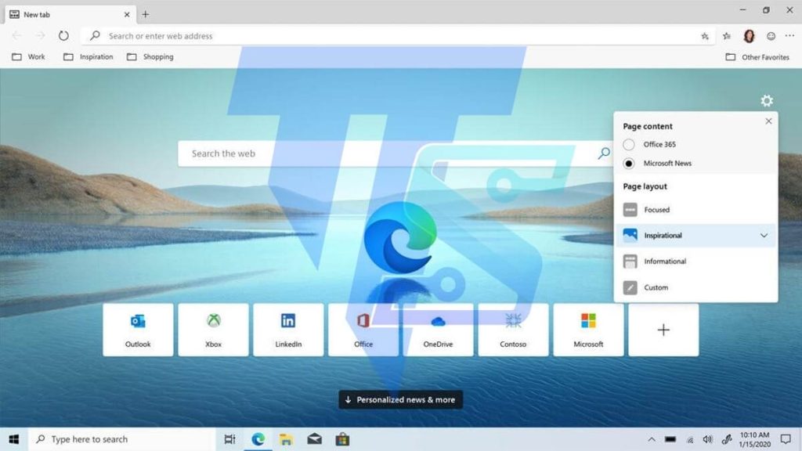Select the Microsoft News radio button
802x451 pixels.
click(x=629, y=164)
